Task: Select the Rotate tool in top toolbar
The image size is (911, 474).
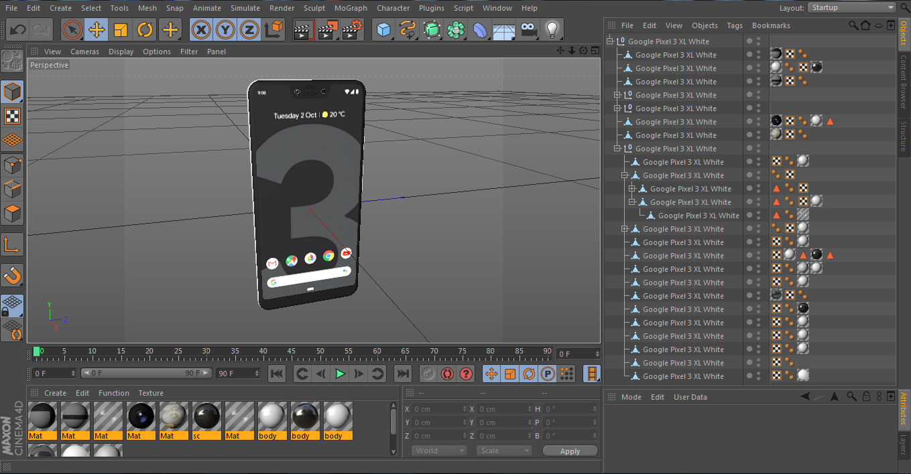Action: coord(145,30)
